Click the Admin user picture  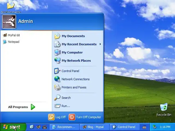pos(9,22)
